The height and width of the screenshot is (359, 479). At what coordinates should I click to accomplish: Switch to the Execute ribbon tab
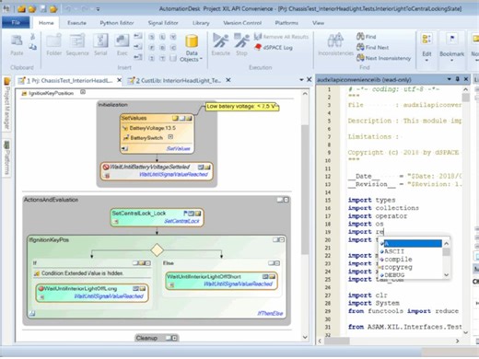click(76, 23)
